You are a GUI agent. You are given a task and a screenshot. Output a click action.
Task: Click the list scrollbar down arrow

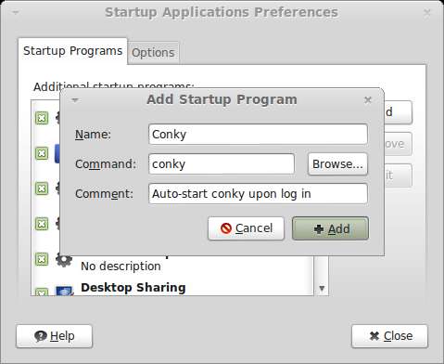click(x=322, y=289)
